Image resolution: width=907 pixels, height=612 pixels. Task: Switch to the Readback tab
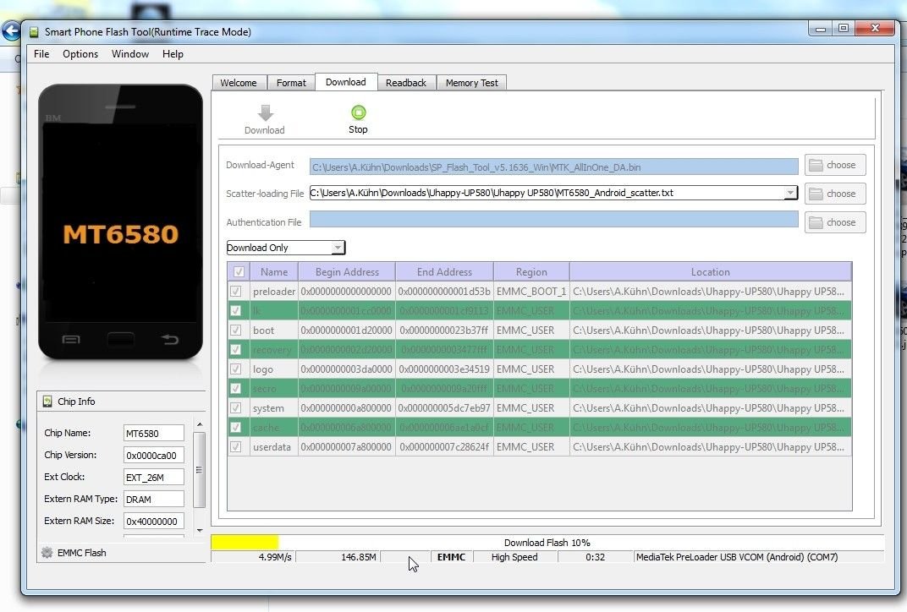pos(406,83)
